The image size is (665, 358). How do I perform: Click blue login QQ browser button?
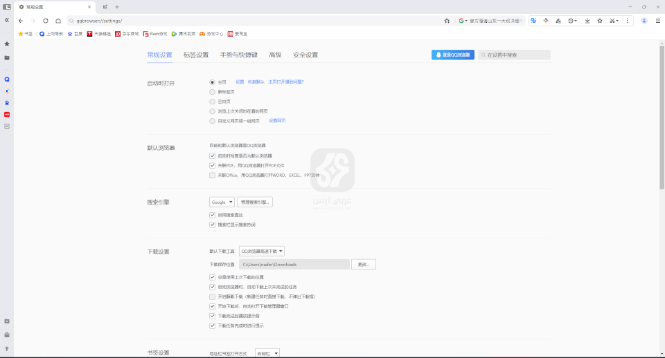(x=453, y=55)
